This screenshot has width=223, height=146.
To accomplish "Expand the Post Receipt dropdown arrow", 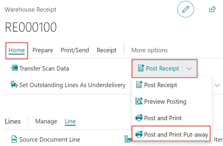I will click(189, 69).
